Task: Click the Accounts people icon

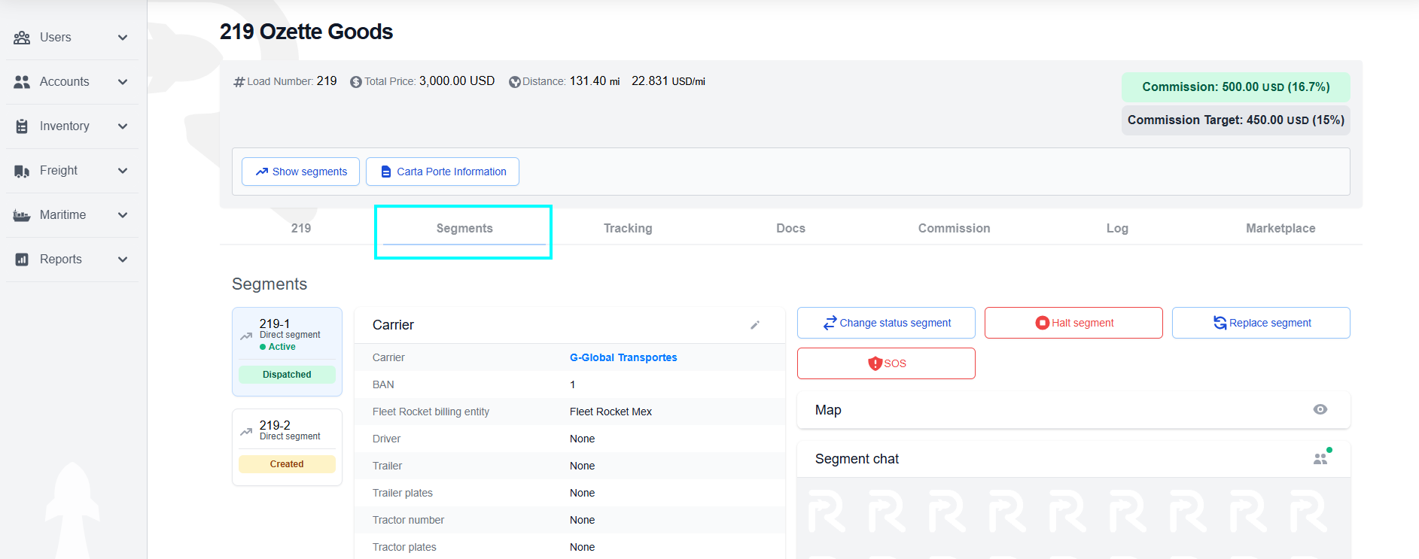Action: (x=22, y=82)
